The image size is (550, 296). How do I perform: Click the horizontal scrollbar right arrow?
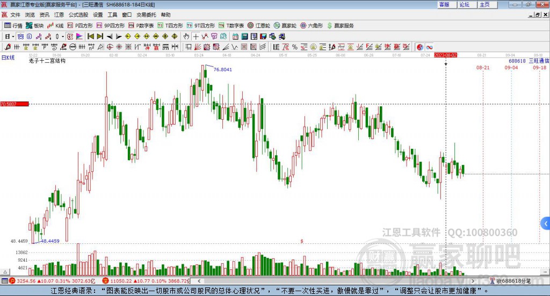pyautogui.click(x=473, y=281)
